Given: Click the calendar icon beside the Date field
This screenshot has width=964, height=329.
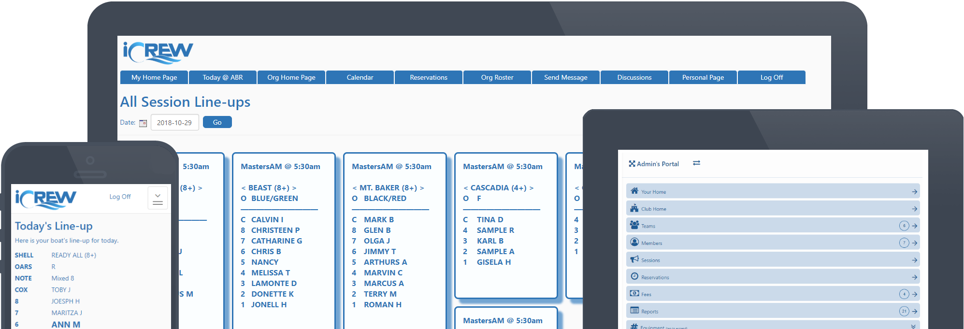Looking at the screenshot, I should point(143,123).
